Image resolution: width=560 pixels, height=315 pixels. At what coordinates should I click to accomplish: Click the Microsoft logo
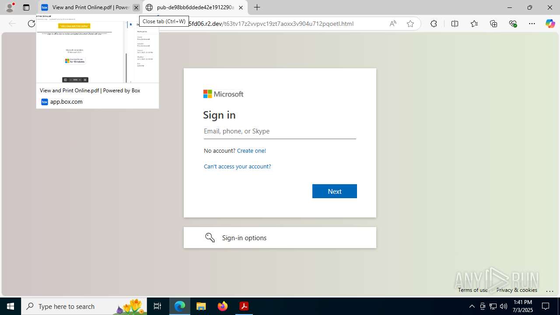tap(223, 94)
